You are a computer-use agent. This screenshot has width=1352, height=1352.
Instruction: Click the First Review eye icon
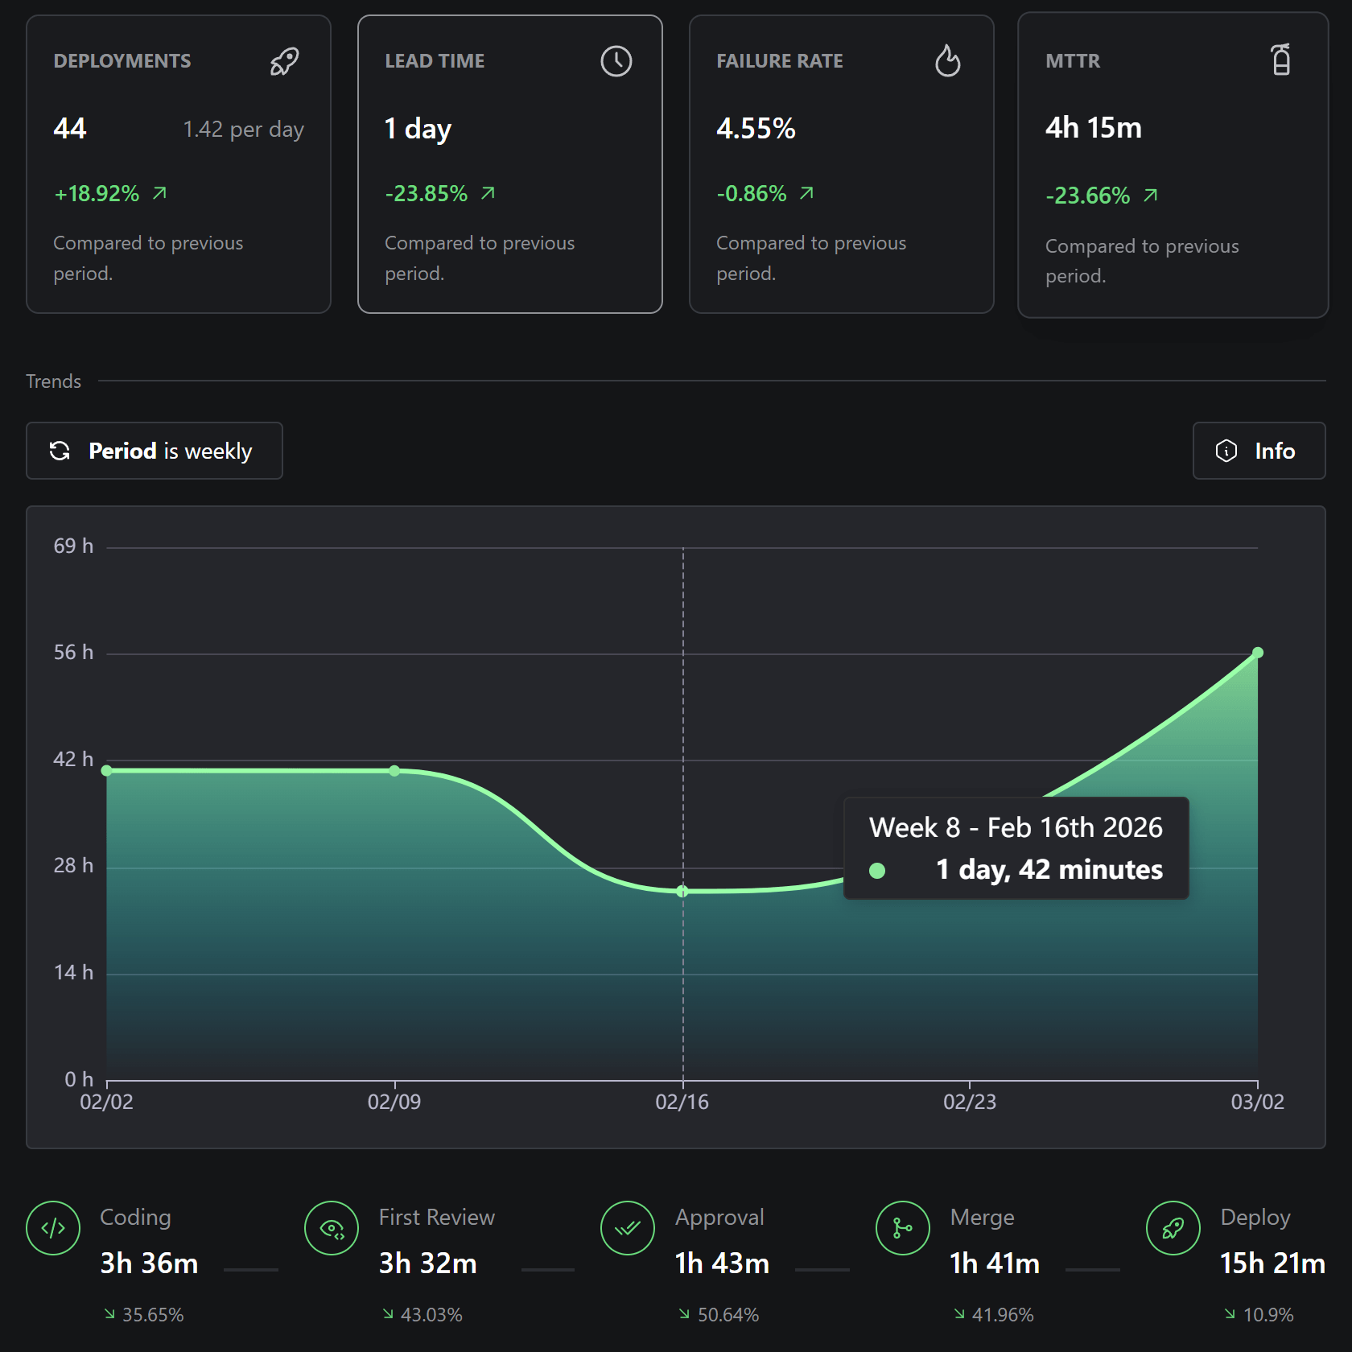(332, 1228)
